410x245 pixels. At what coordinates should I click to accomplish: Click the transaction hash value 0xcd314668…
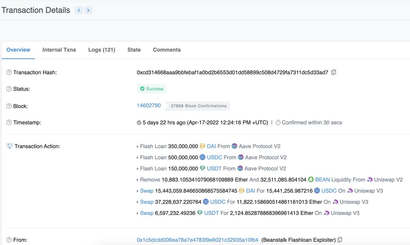(232, 72)
